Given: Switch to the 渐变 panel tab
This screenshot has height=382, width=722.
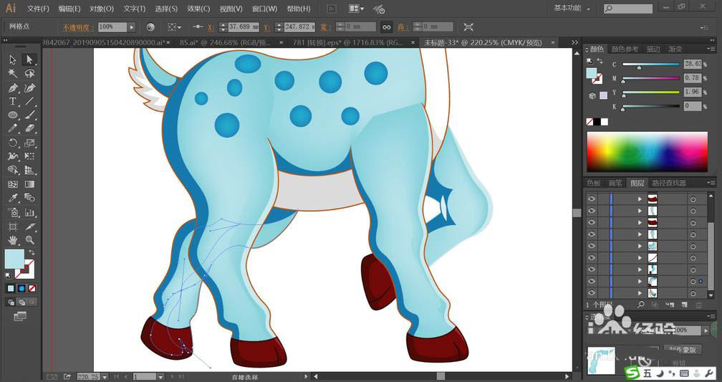Looking at the screenshot, I should (x=675, y=49).
